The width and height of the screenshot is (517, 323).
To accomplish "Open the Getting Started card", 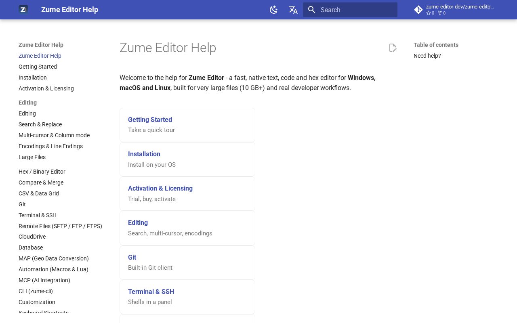I will click(x=187, y=125).
